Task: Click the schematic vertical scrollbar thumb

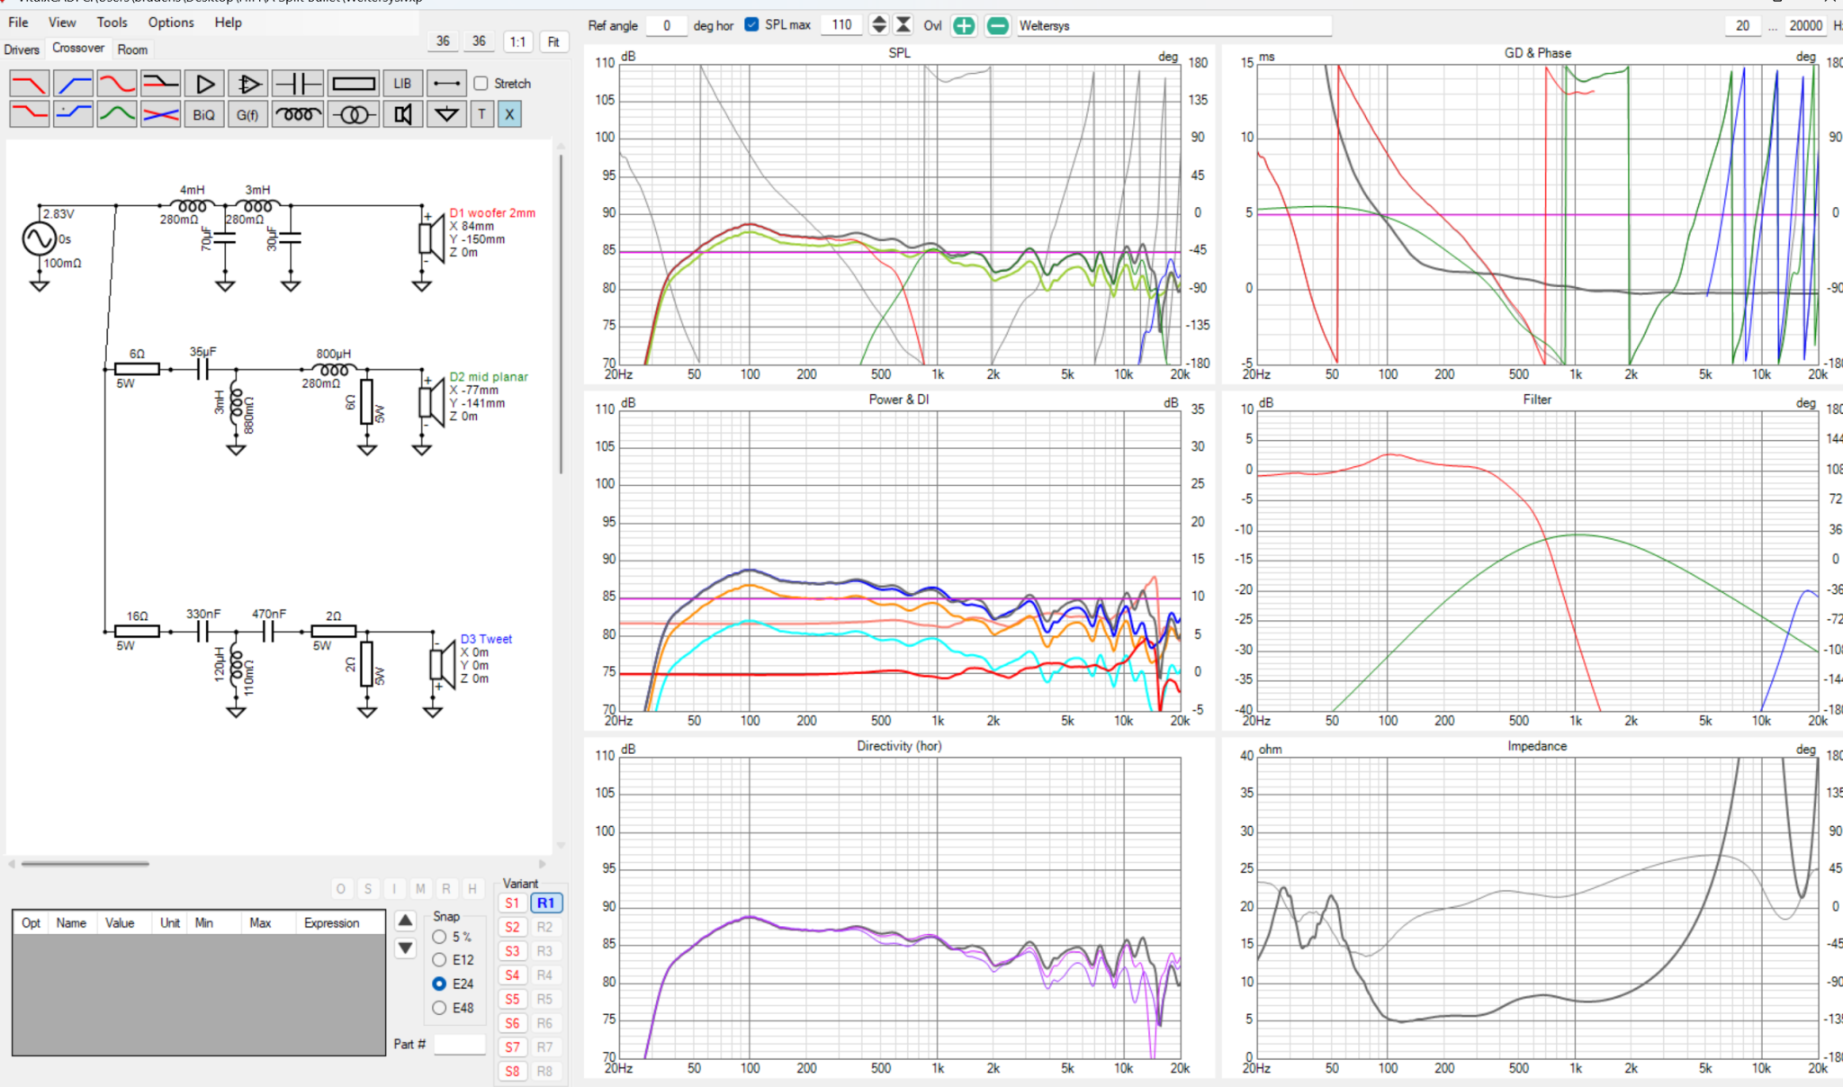Action: click(561, 314)
